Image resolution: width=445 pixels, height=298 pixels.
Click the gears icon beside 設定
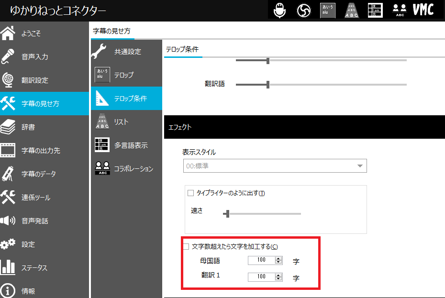coord(8,244)
